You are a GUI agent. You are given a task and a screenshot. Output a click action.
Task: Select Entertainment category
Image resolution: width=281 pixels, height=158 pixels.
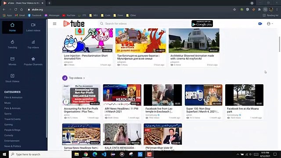click(12, 140)
